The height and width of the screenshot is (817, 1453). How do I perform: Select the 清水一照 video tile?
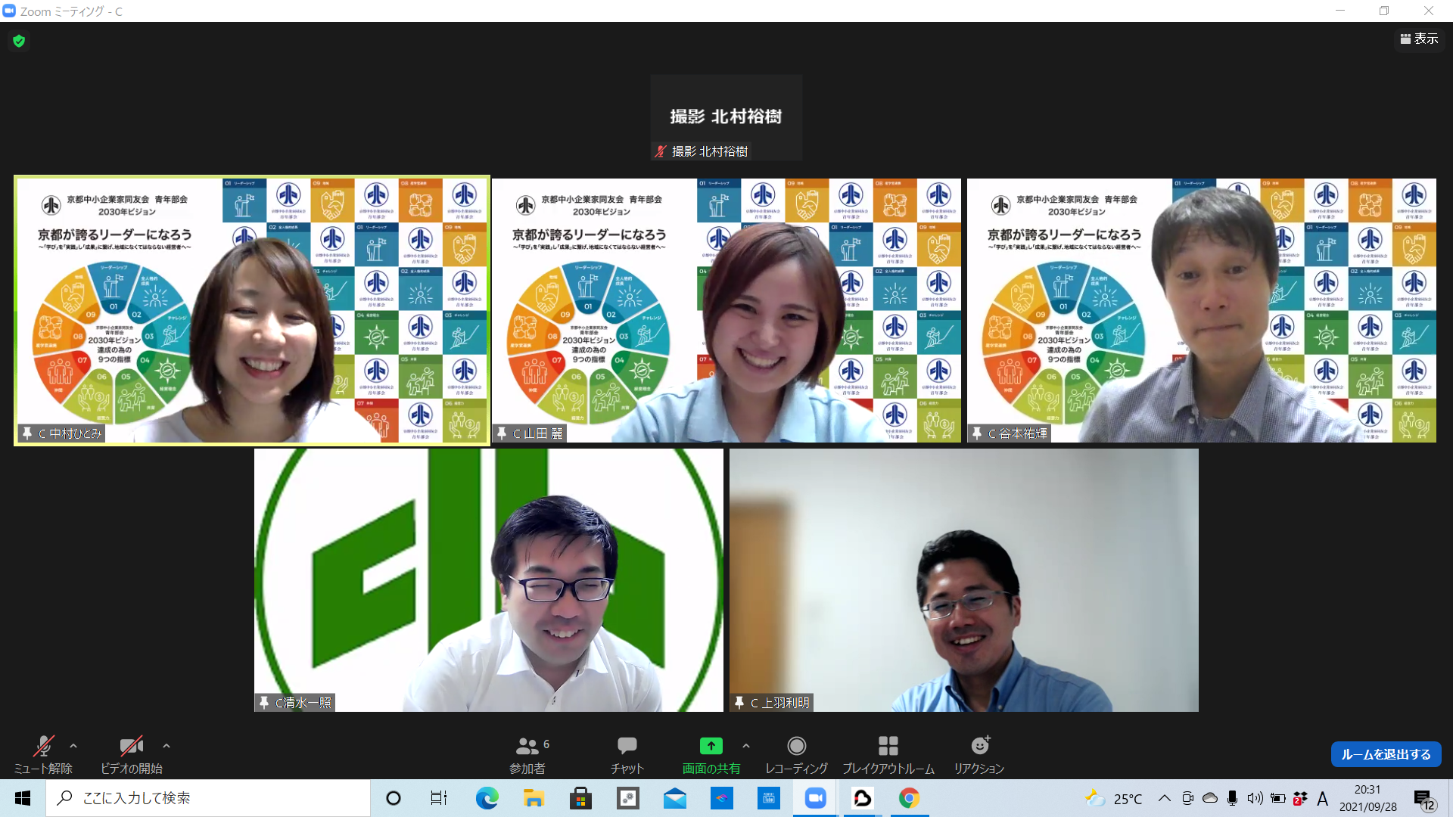[x=489, y=580]
